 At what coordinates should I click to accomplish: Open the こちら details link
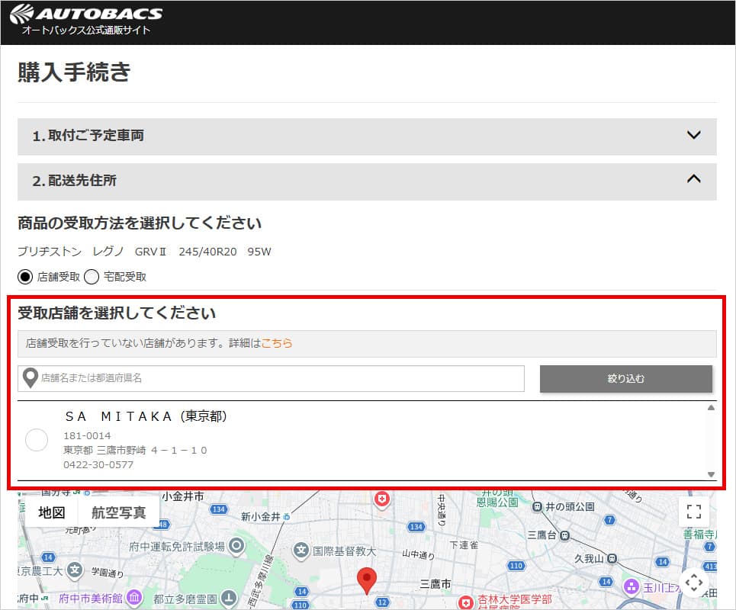(x=276, y=343)
